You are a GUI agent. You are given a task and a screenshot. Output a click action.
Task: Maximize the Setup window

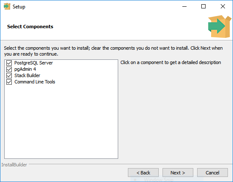[x=203, y=6]
